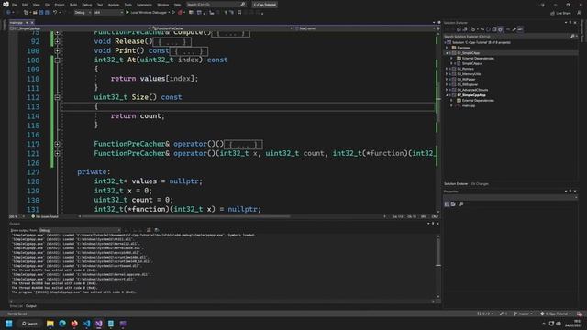Open File Explorer from the taskbar
Image resolution: width=587 pixels, height=330 pixels.
[x=50, y=324]
